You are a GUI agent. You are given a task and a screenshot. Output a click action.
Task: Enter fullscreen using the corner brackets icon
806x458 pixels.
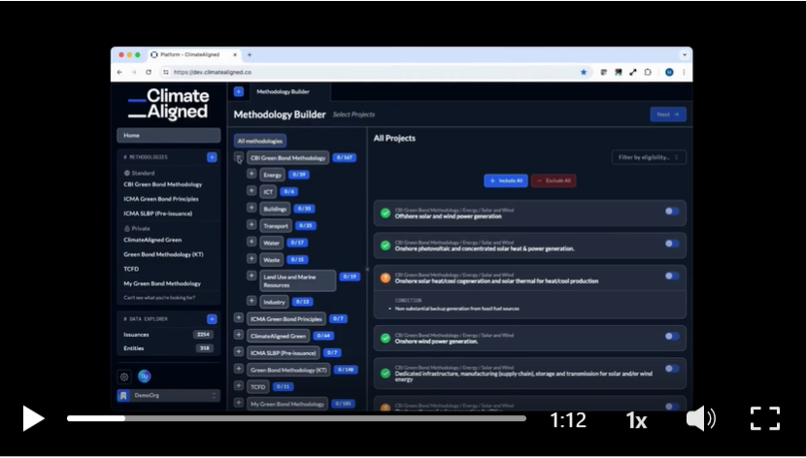click(x=765, y=419)
